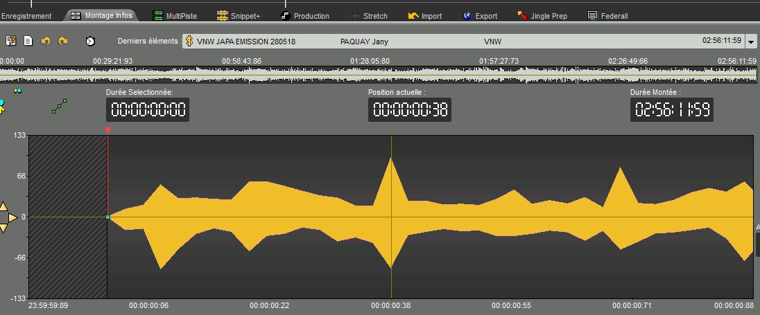760x315 pixels.
Task: Expand the Derniers éléments dropdown arrow
Action: click(752, 42)
